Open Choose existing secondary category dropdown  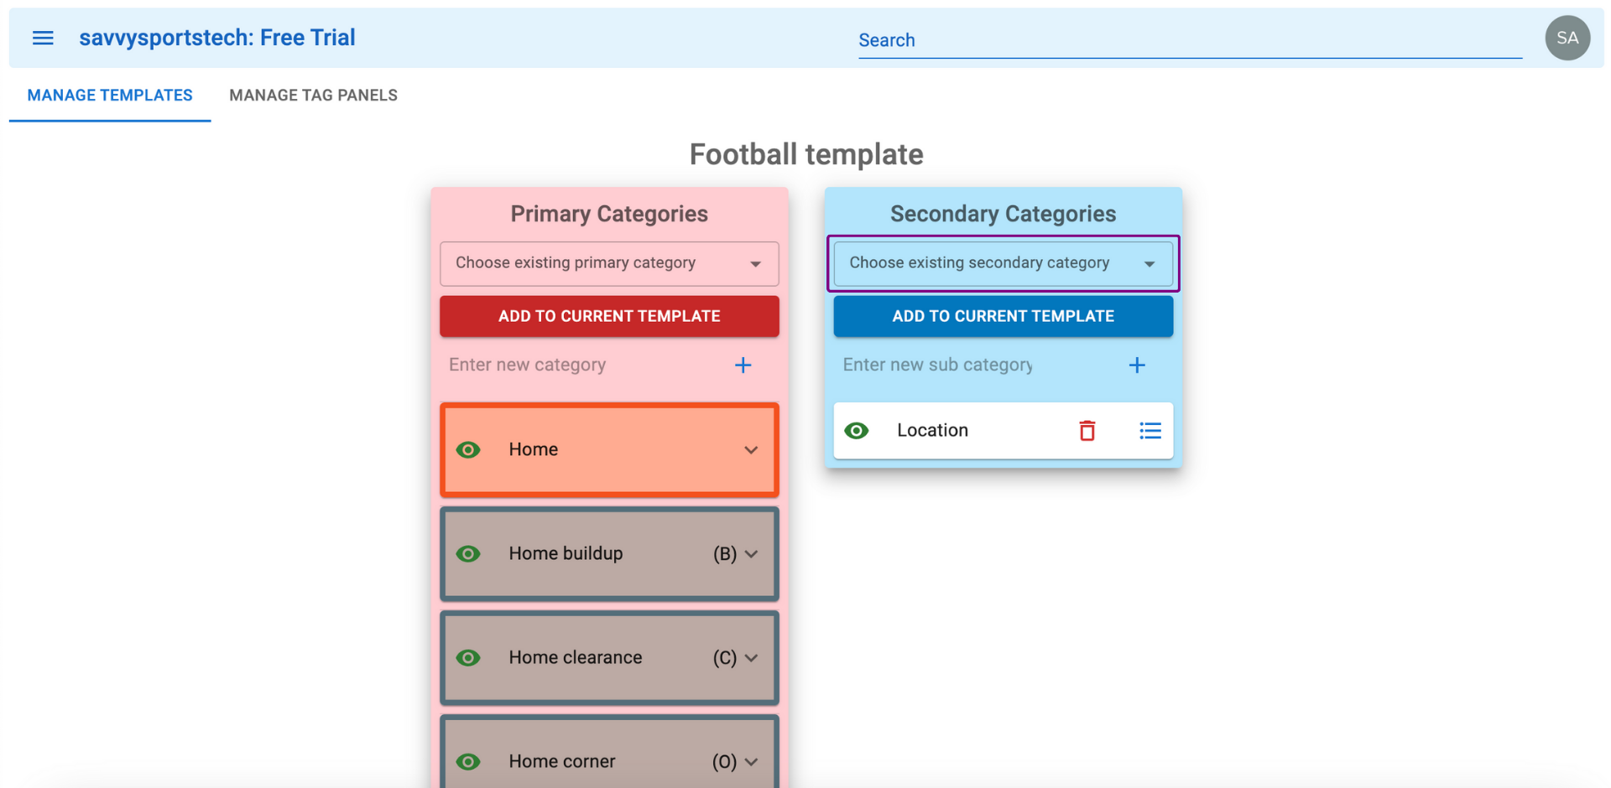coord(1003,263)
